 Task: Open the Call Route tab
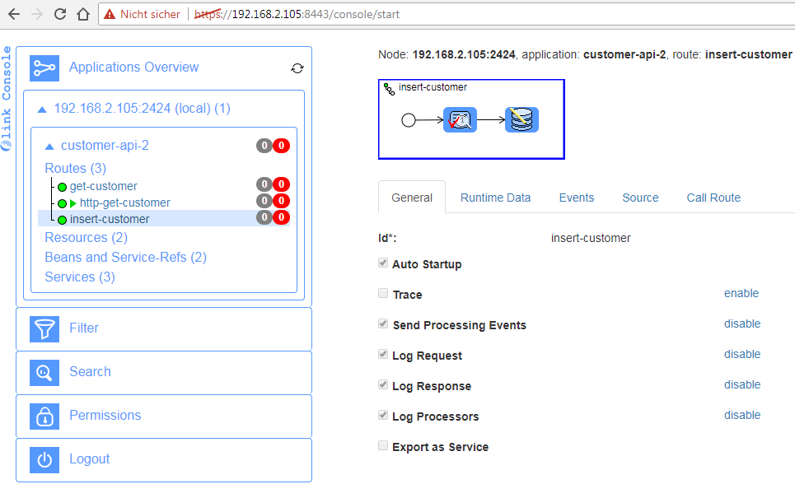click(x=713, y=198)
